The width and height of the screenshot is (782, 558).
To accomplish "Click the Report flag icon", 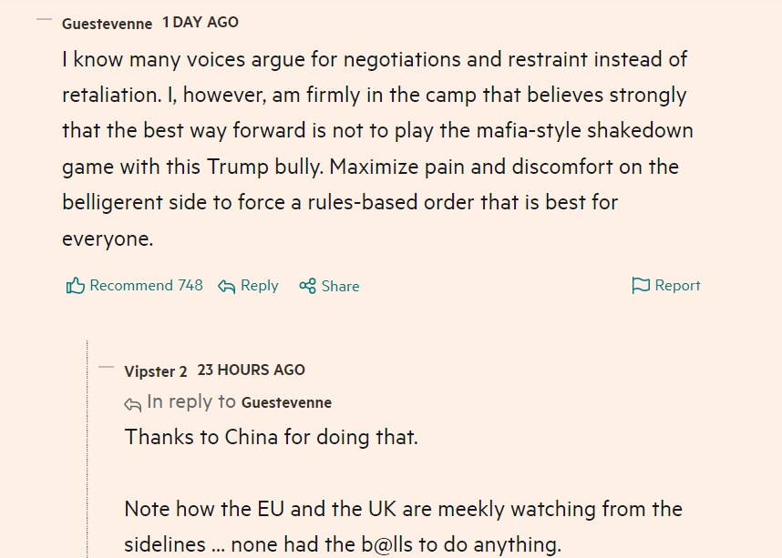I will pos(641,286).
